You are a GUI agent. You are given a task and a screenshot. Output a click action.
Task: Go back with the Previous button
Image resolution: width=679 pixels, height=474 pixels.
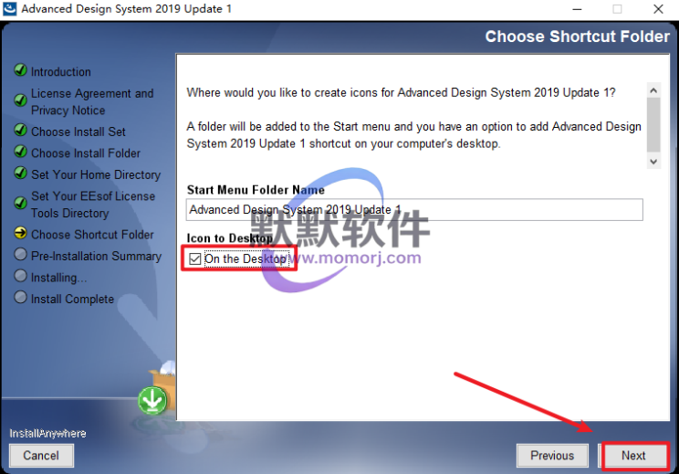pos(552,456)
